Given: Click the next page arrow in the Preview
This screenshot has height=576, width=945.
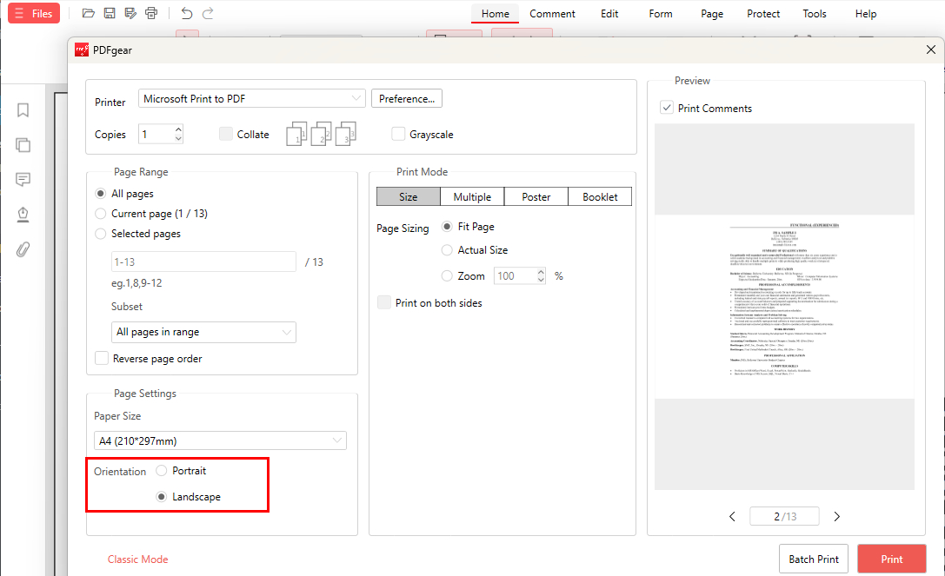Looking at the screenshot, I should [x=836, y=515].
